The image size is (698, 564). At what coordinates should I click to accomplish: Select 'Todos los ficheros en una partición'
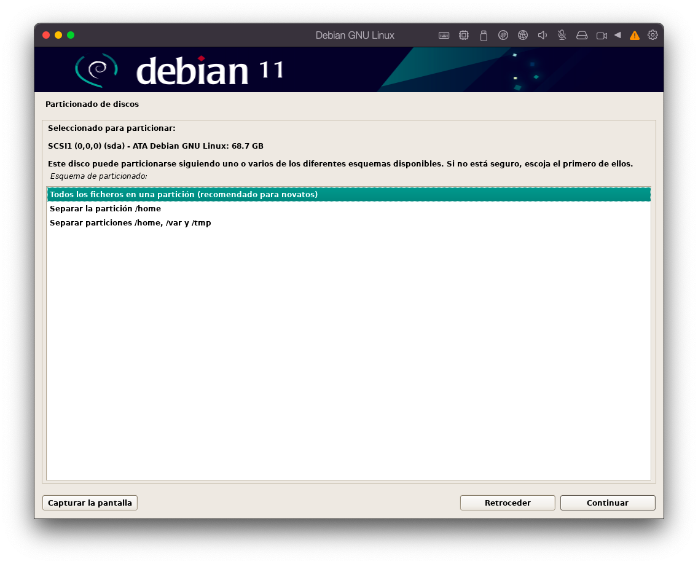click(183, 194)
